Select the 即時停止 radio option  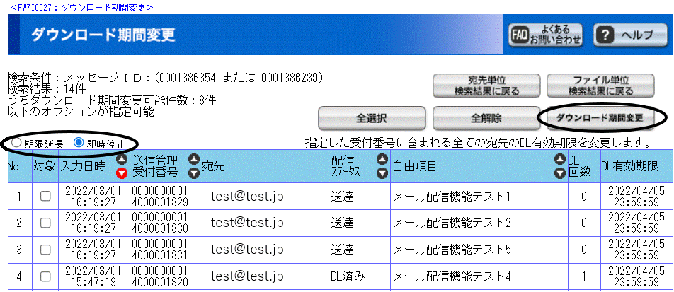coord(79,142)
